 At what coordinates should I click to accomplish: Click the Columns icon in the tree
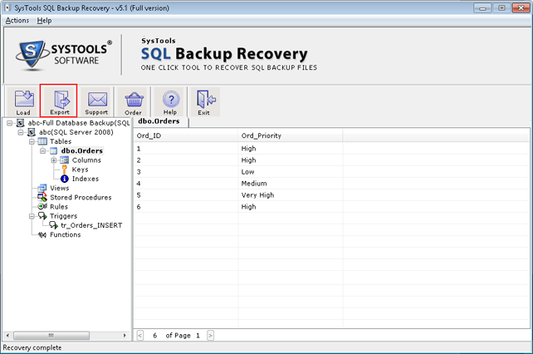coord(64,160)
